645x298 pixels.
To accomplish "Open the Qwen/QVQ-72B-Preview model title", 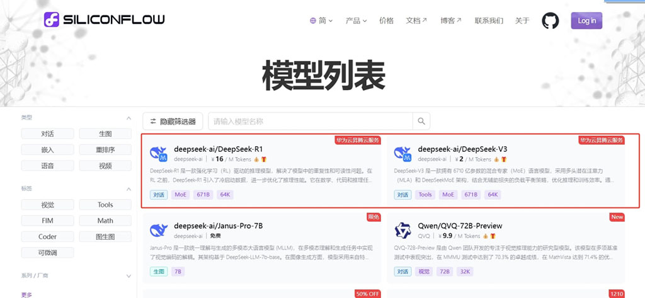I will pyautogui.click(x=460, y=226).
